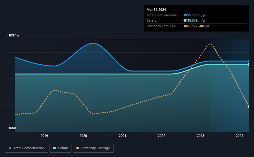
Task: Click the HK$5.079m salary value in tooltip
Action: [x=191, y=21]
